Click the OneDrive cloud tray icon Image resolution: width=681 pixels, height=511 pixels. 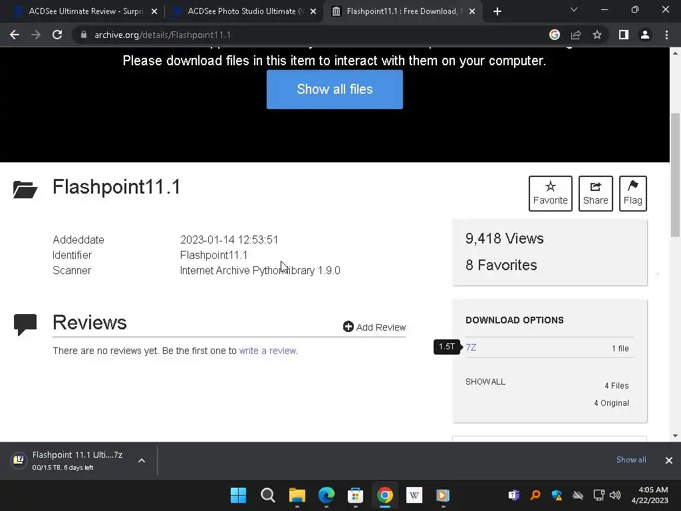click(578, 495)
